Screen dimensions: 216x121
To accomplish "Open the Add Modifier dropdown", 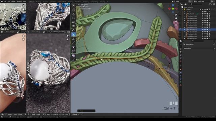I will pyautogui.click(x=199, y=48).
